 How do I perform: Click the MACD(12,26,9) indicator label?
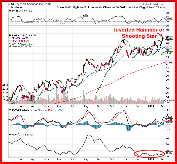tap(23, 110)
